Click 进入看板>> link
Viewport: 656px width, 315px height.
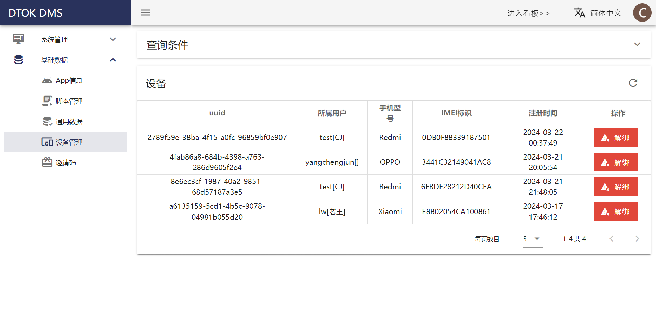(528, 13)
